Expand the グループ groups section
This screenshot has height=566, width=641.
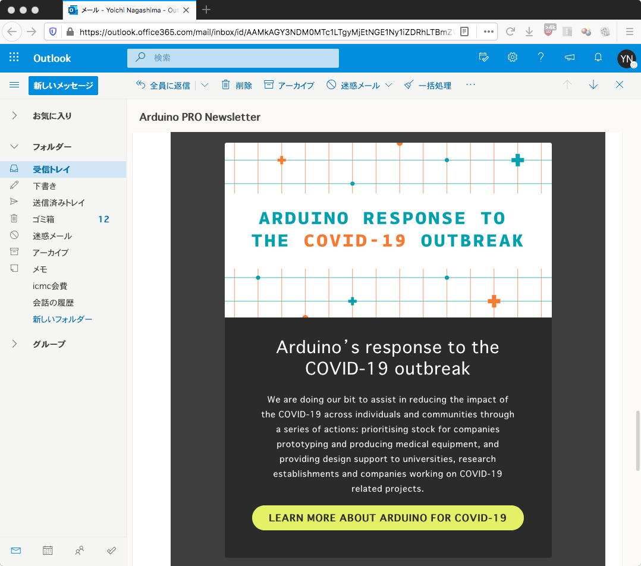14,344
